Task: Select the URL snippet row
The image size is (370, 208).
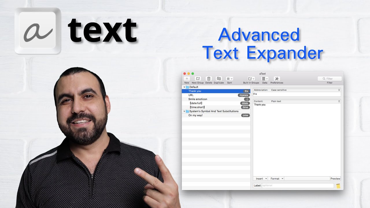Action: pyautogui.click(x=216, y=95)
